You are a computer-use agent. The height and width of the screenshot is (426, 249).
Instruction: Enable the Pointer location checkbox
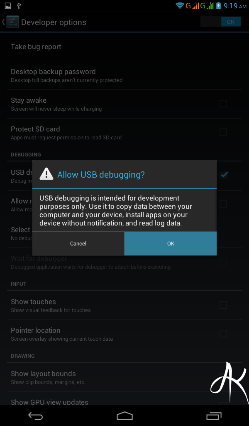pos(223,334)
